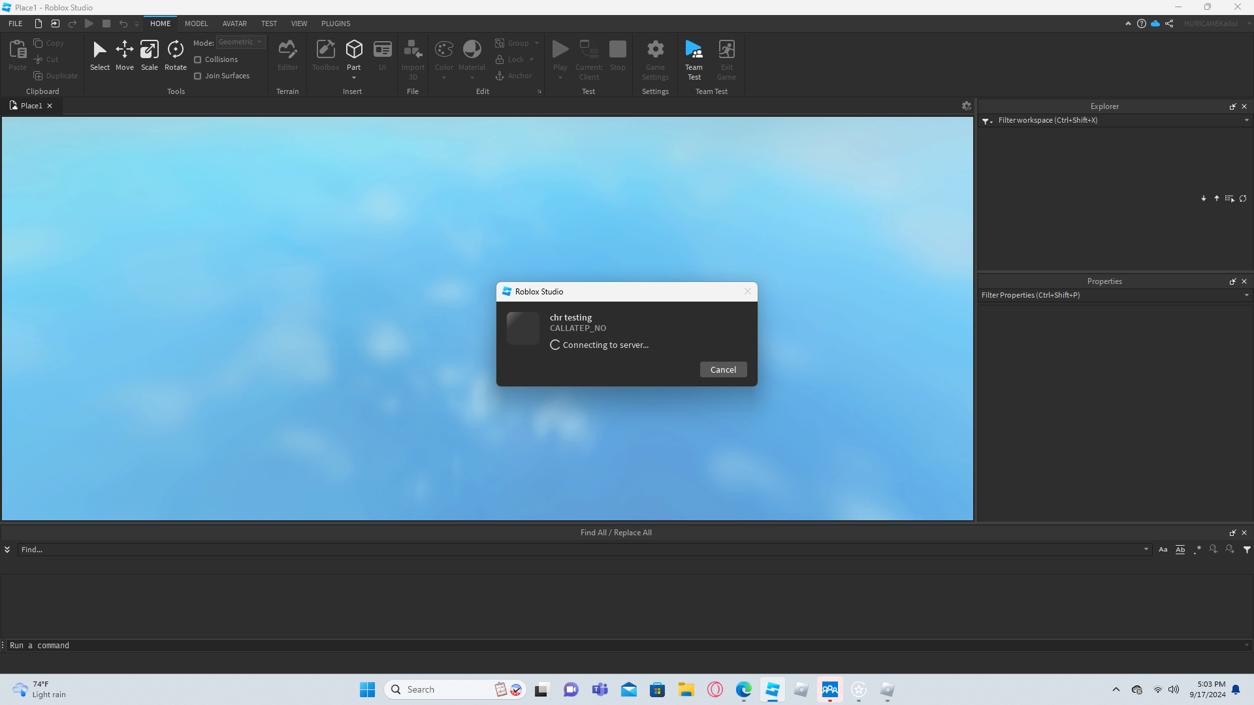Click viewport settings gear icon

(x=966, y=106)
